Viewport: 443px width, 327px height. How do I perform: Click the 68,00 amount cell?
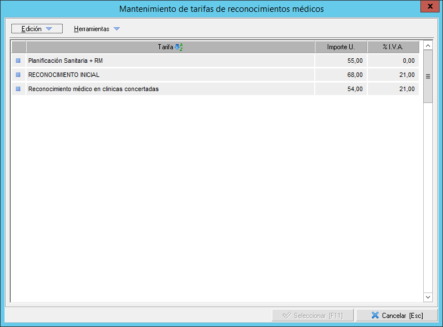(341, 75)
